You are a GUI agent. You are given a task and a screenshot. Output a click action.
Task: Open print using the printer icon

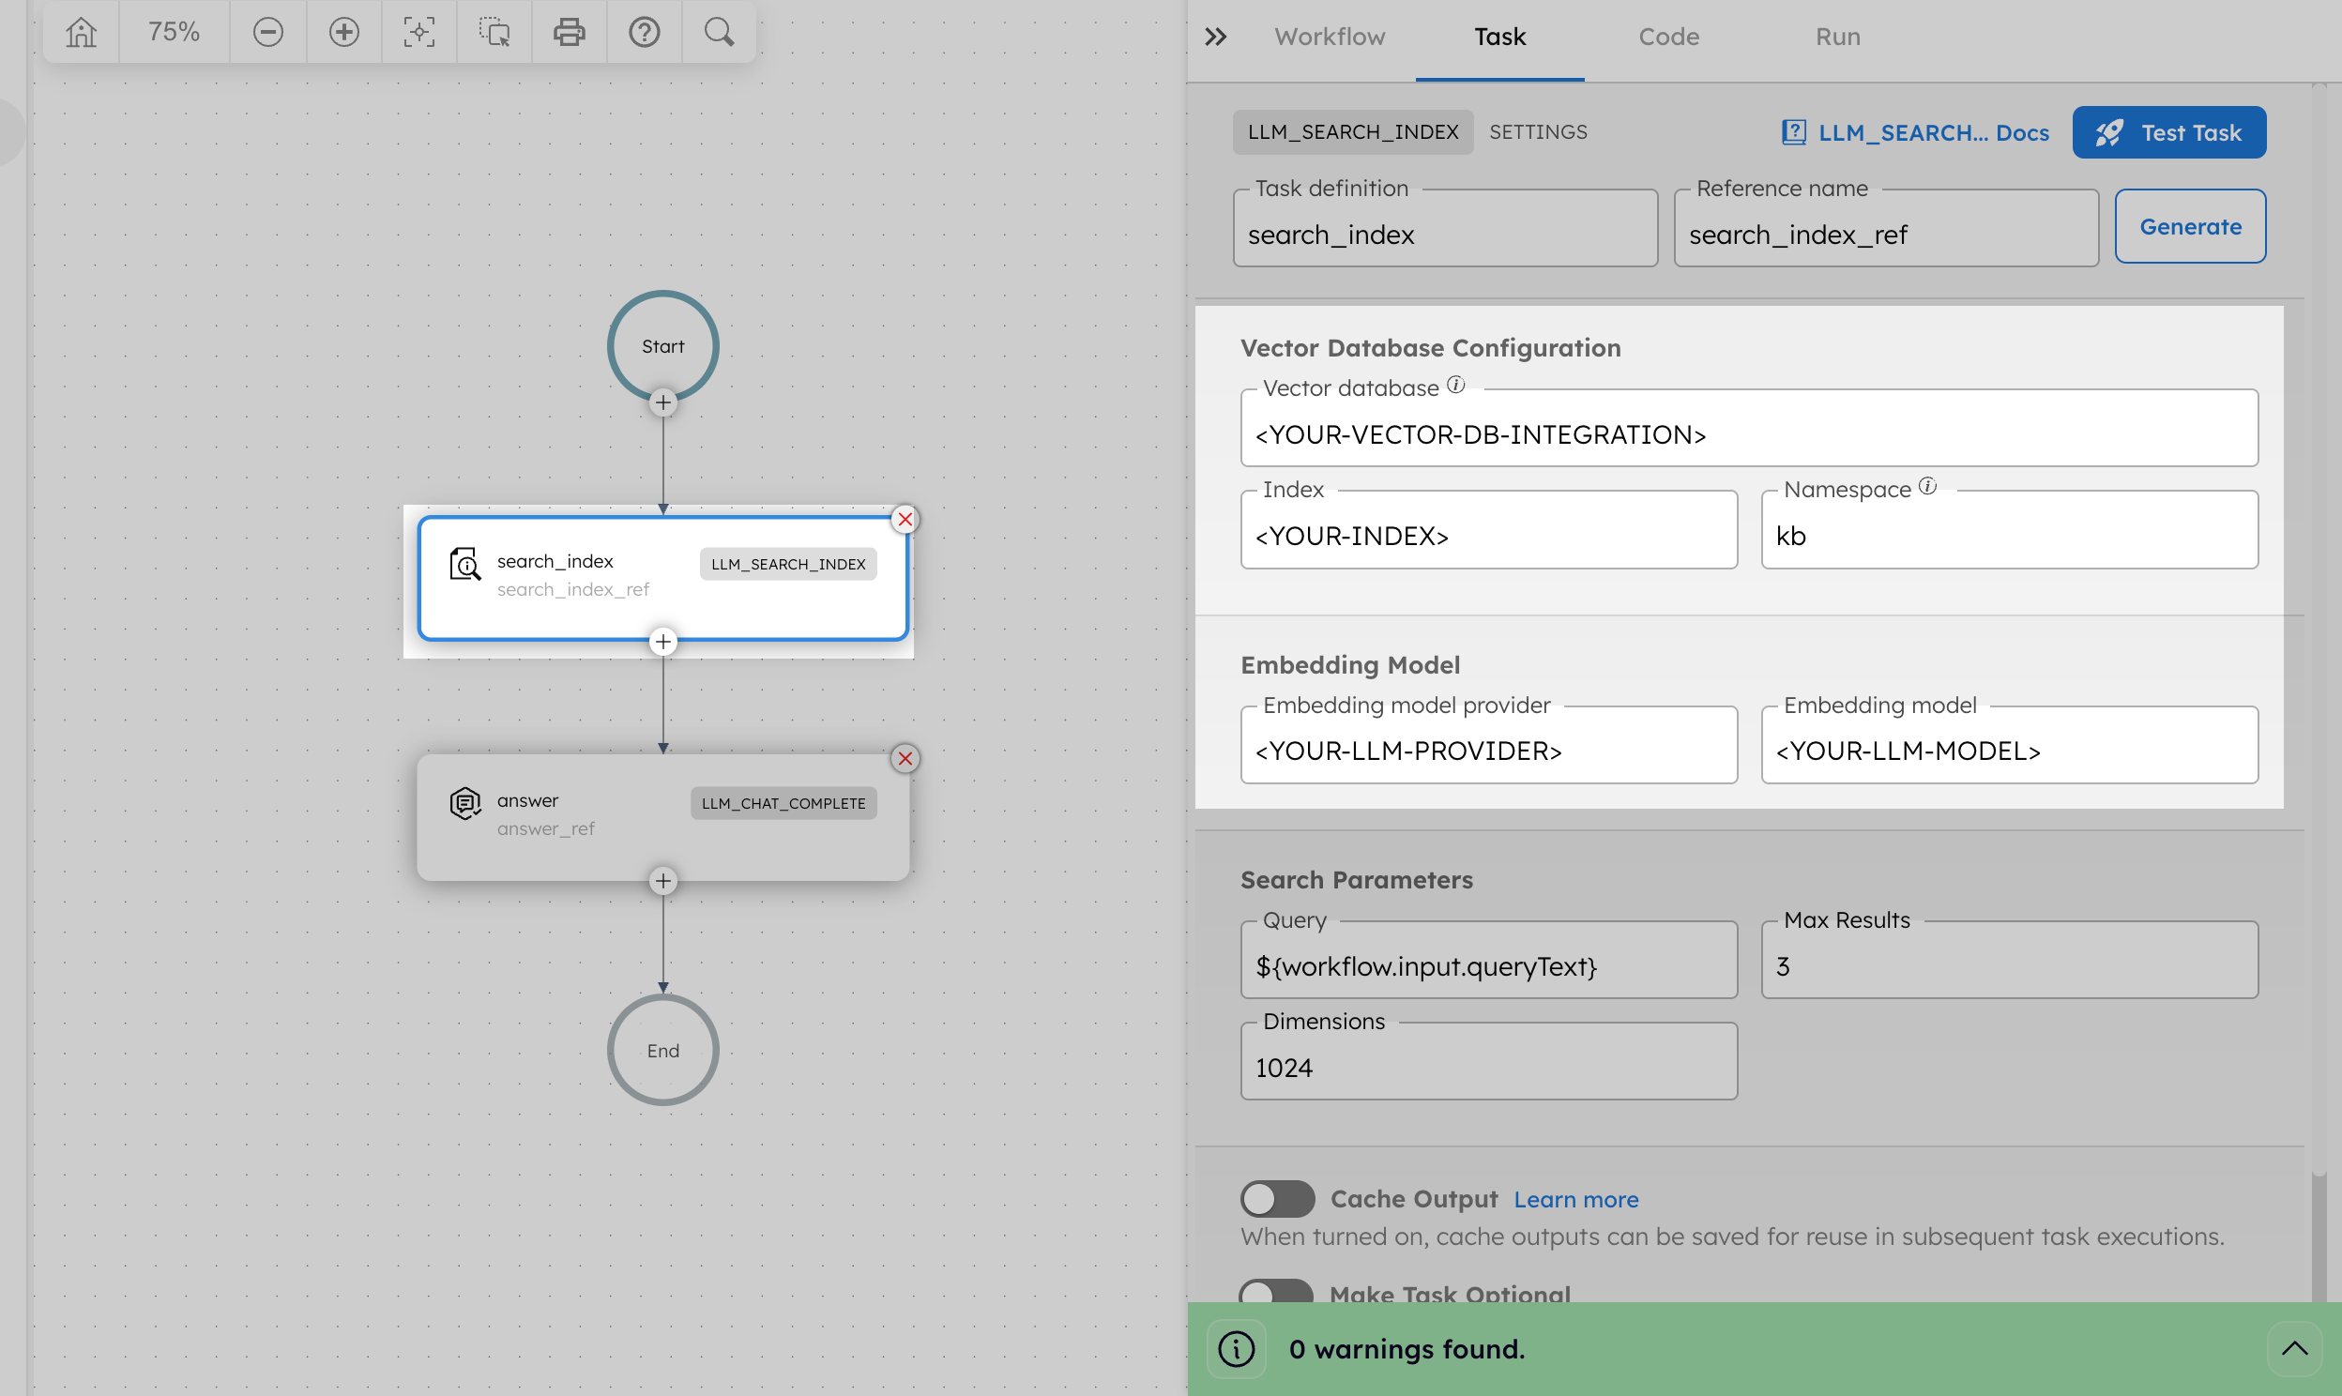click(x=569, y=31)
